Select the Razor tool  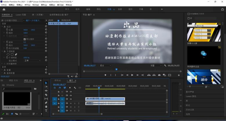46,95
